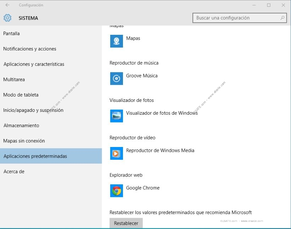
Task: Click the Reproductor de Windows Media icon
Action: [116, 153]
